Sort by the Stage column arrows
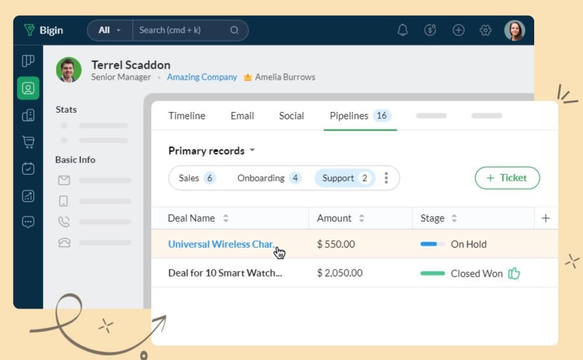The image size is (583, 360). click(454, 218)
